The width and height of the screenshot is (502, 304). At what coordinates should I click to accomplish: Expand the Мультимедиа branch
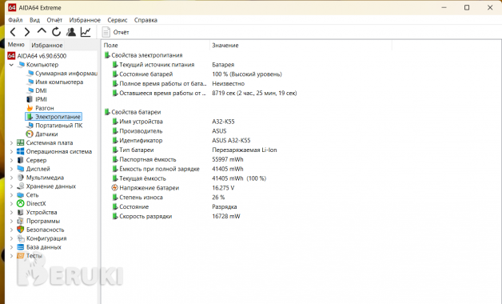(11, 178)
